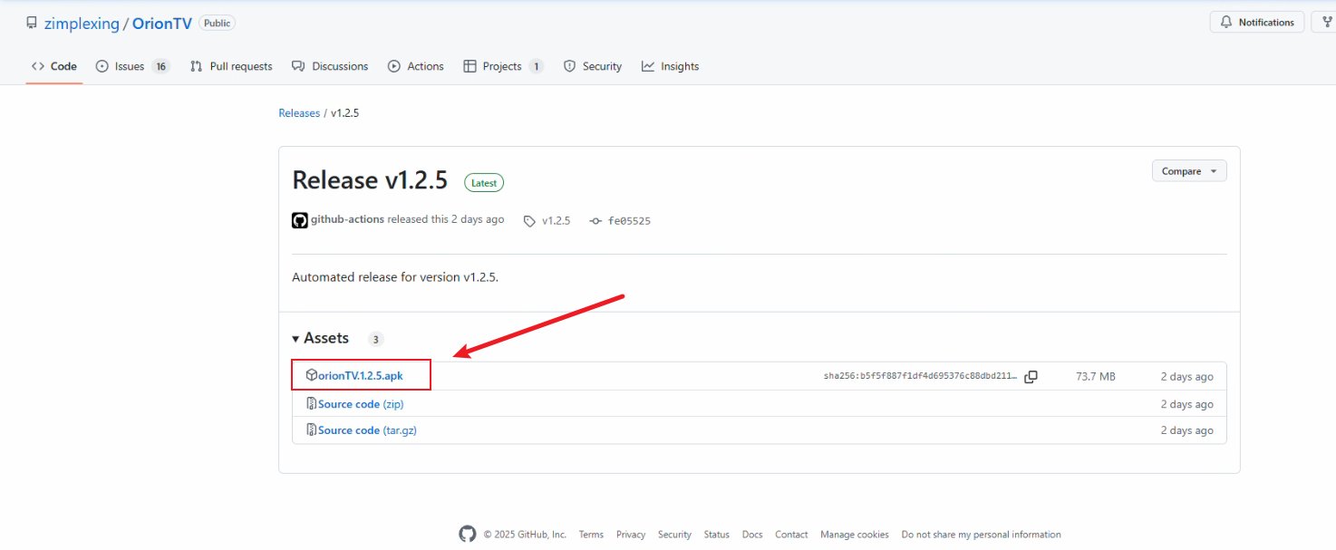The image size is (1336, 550).
Task: Open the Privacy footer link
Action: click(631, 535)
